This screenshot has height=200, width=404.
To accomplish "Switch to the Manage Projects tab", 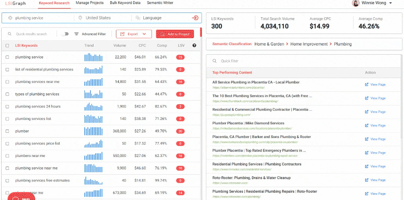I will click(x=89, y=3).
